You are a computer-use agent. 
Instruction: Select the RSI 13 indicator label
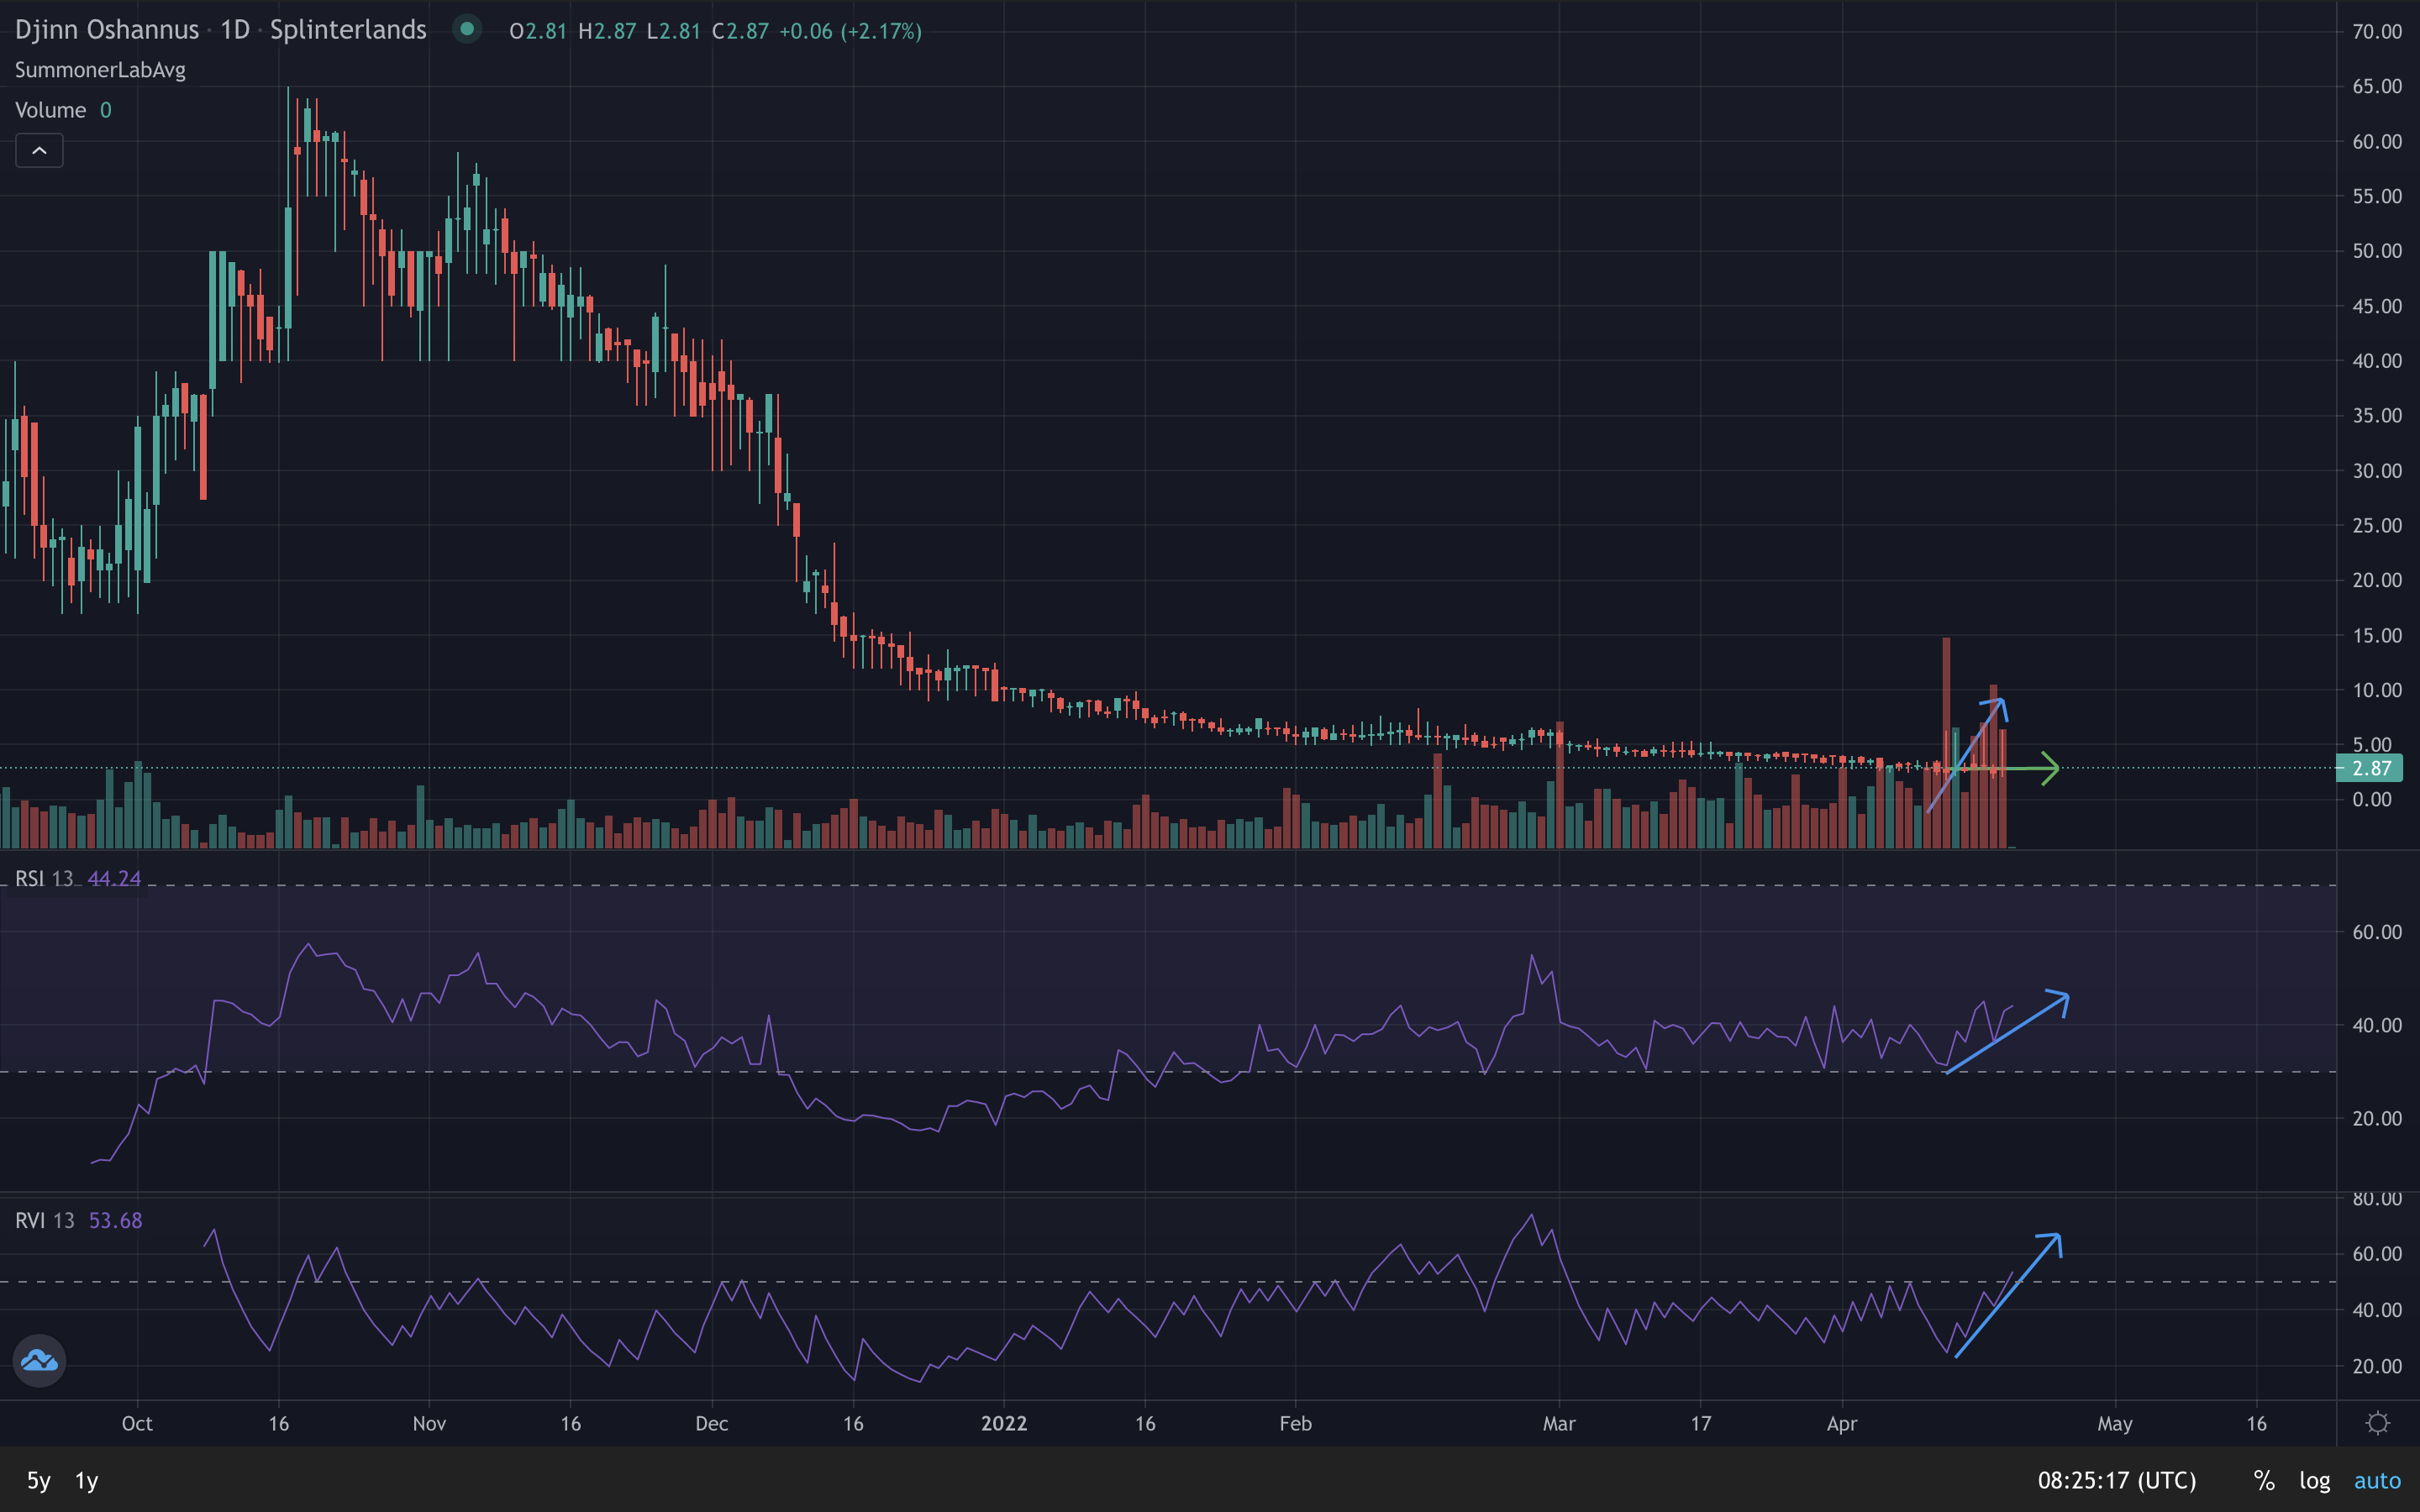[44, 879]
